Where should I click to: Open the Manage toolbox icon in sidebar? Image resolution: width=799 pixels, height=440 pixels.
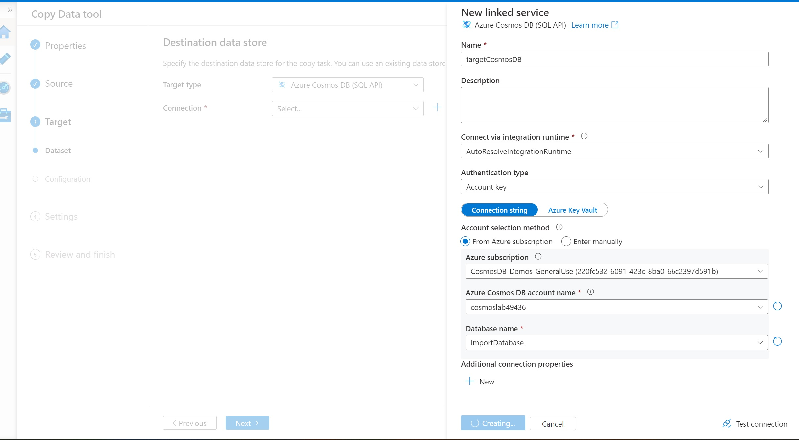coord(5,115)
